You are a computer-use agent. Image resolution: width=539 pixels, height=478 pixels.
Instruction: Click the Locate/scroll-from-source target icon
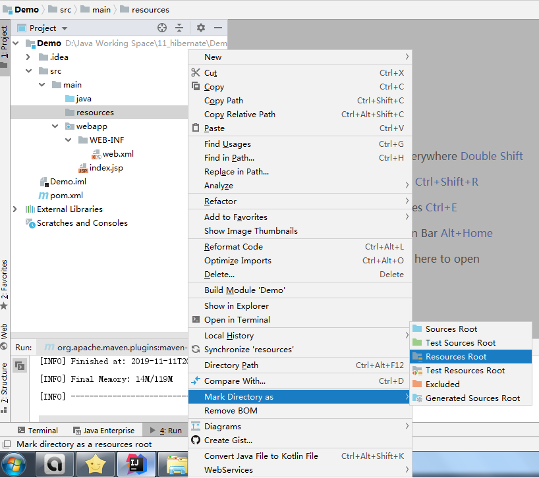click(x=162, y=28)
